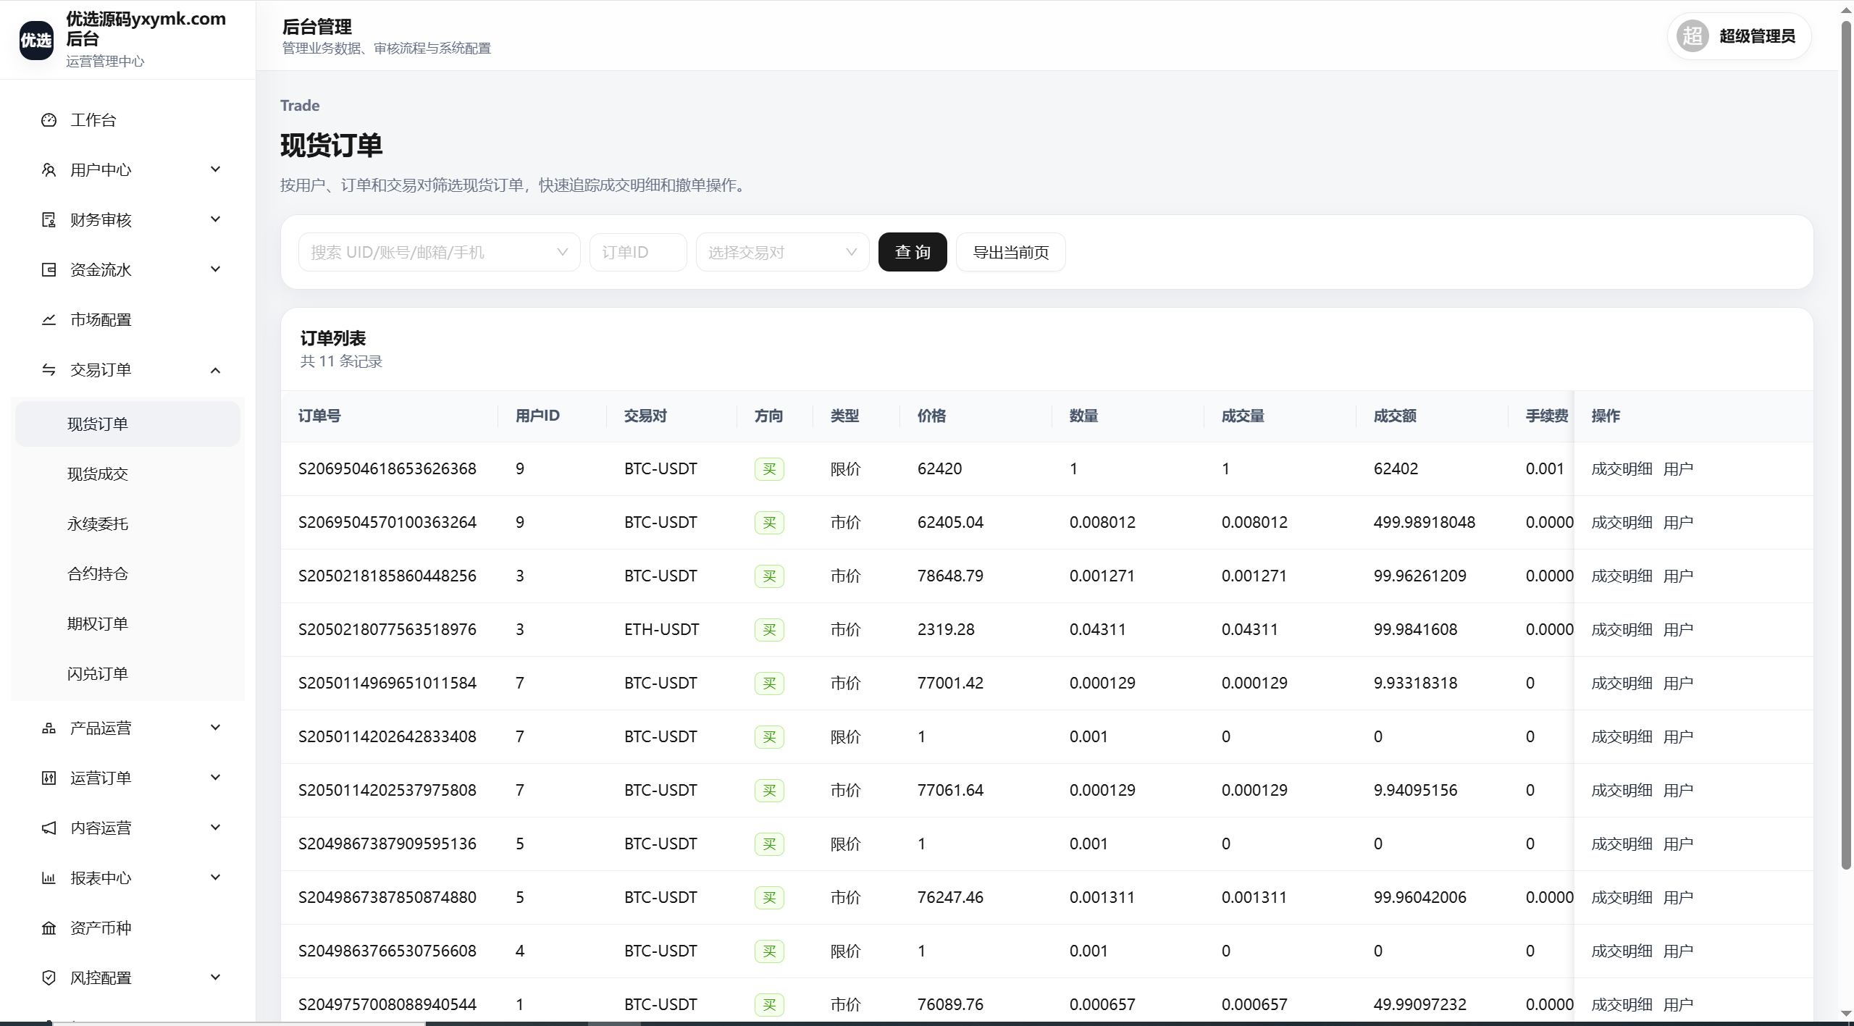The width and height of the screenshot is (1854, 1026).
Task: Open the 选择交易对 dropdown
Action: tap(782, 252)
